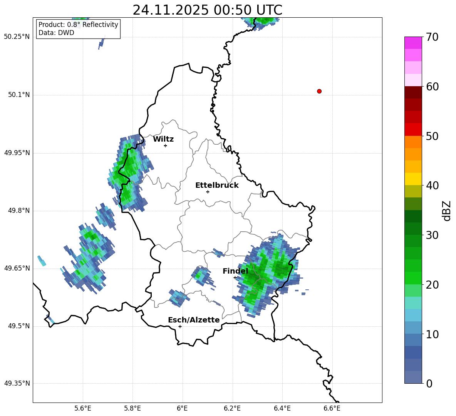456x416 pixels.
Task: Click the dark maroon swatch just below 60 dBZ
Action: (413, 92)
